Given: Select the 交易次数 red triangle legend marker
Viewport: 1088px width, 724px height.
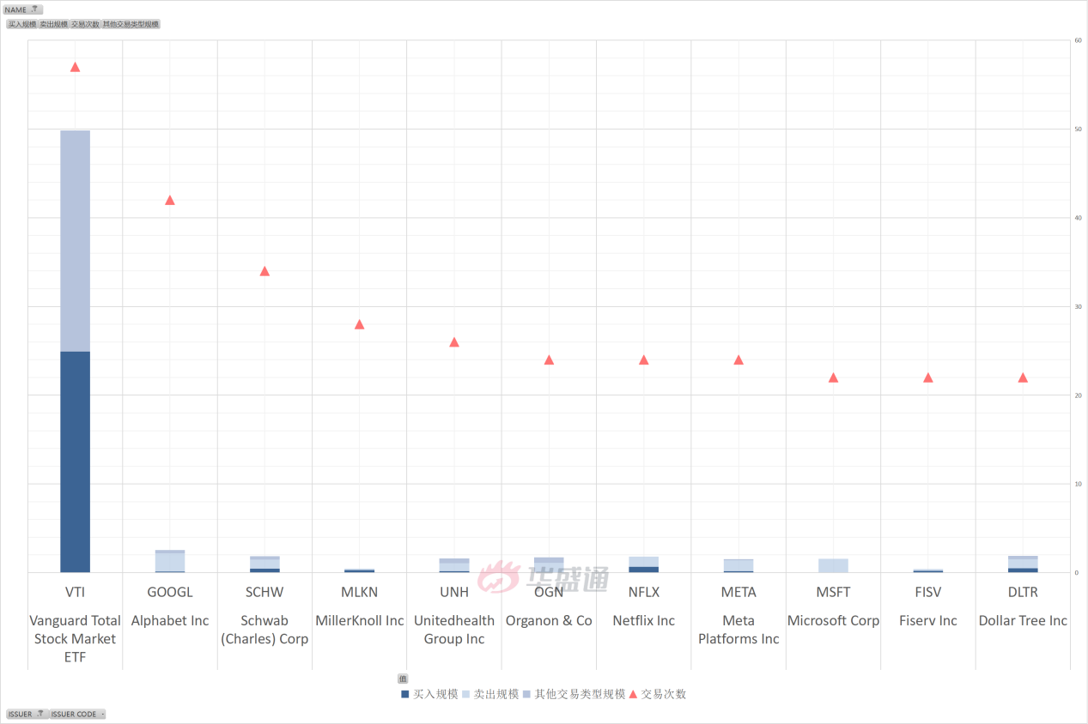Looking at the screenshot, I should pyautogui.click(x=634, y=694).
